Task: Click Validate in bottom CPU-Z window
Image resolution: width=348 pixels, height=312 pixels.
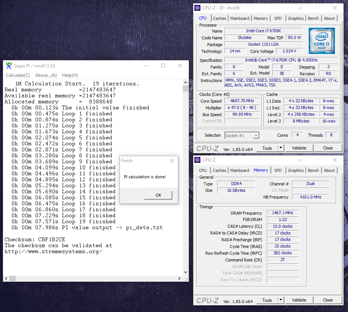Action: (299, 300)
